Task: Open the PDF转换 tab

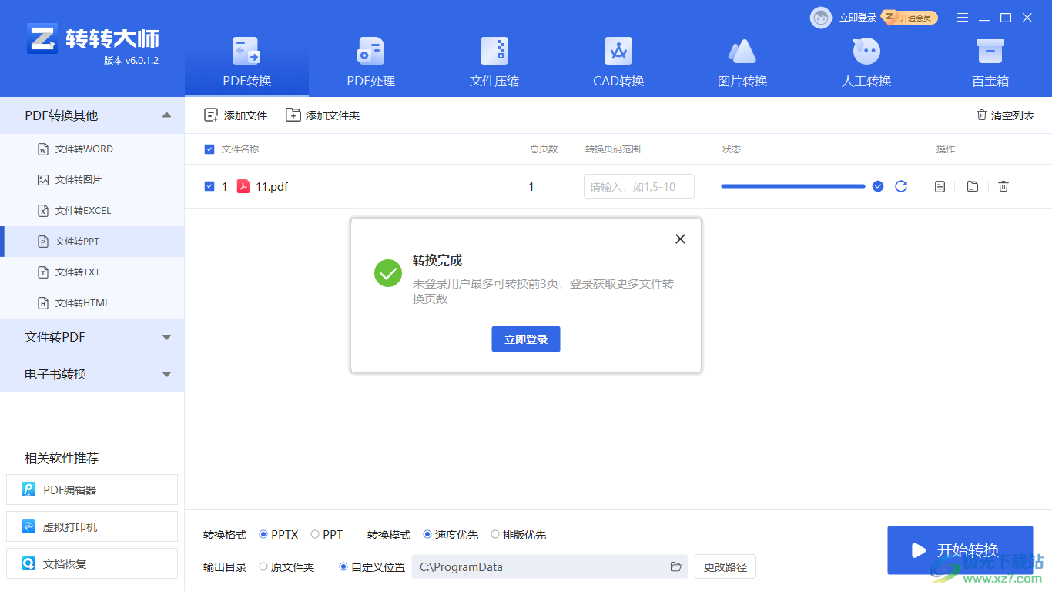Action: tap(246, 63)
